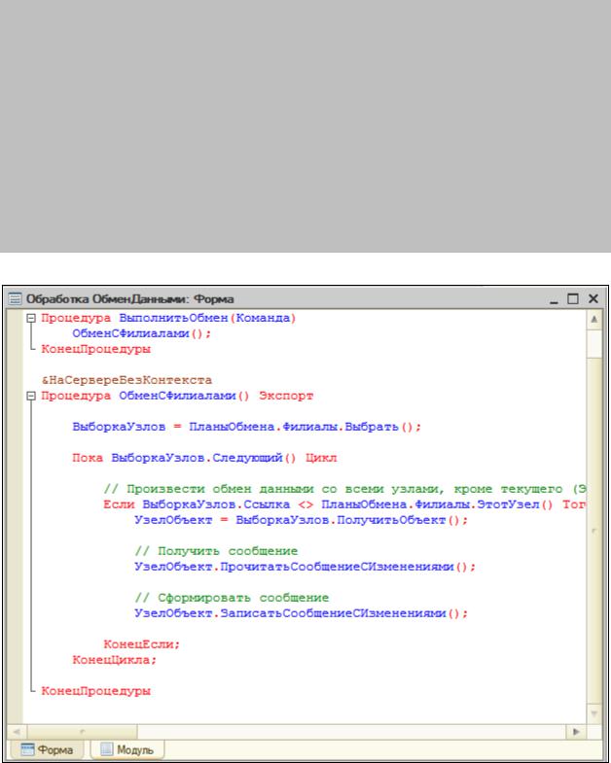Maximize the Обработка ОбменДанными window
Image resolution: width=611 pixels, height=763 pixels.
pos(573,298)
